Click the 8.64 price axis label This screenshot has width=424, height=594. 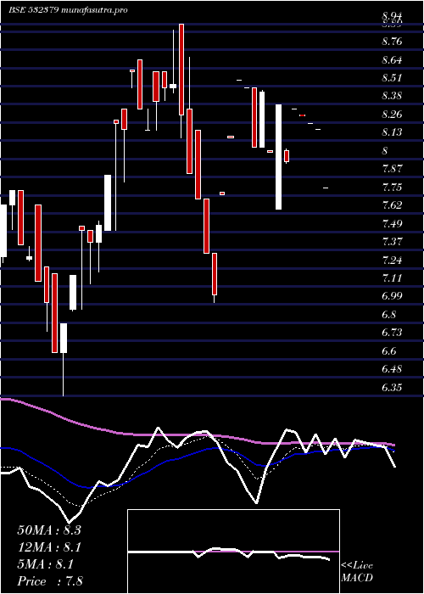(x=392, y=60)
